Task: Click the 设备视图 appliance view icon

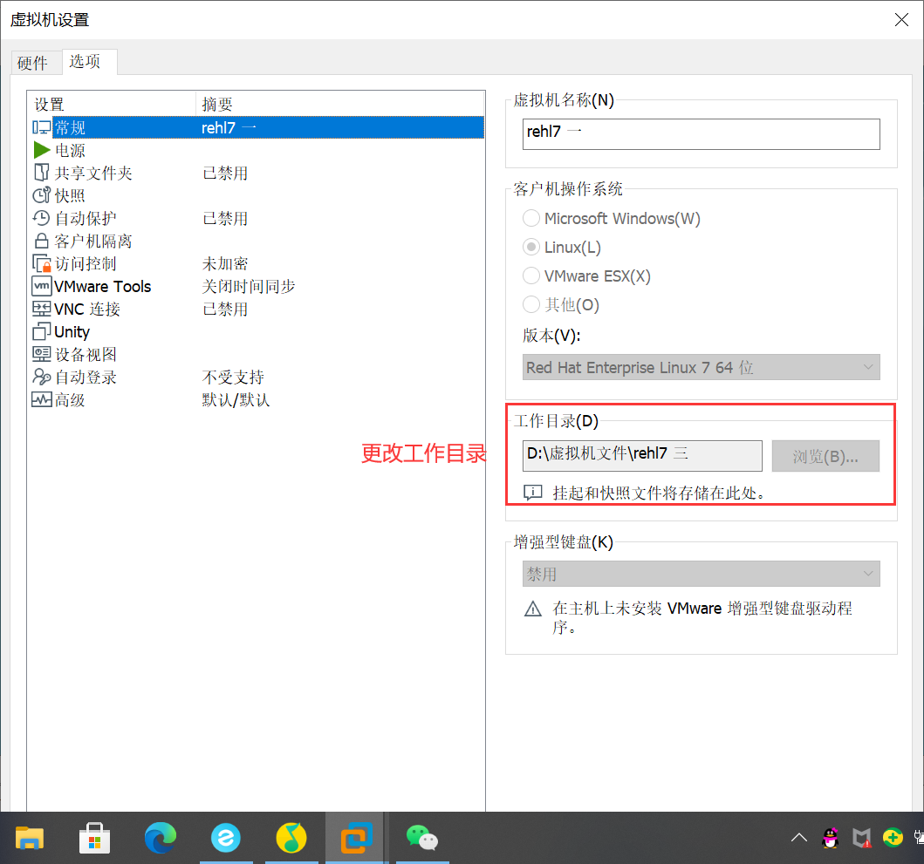Action: pyautogui.click(x=41, y=354)
